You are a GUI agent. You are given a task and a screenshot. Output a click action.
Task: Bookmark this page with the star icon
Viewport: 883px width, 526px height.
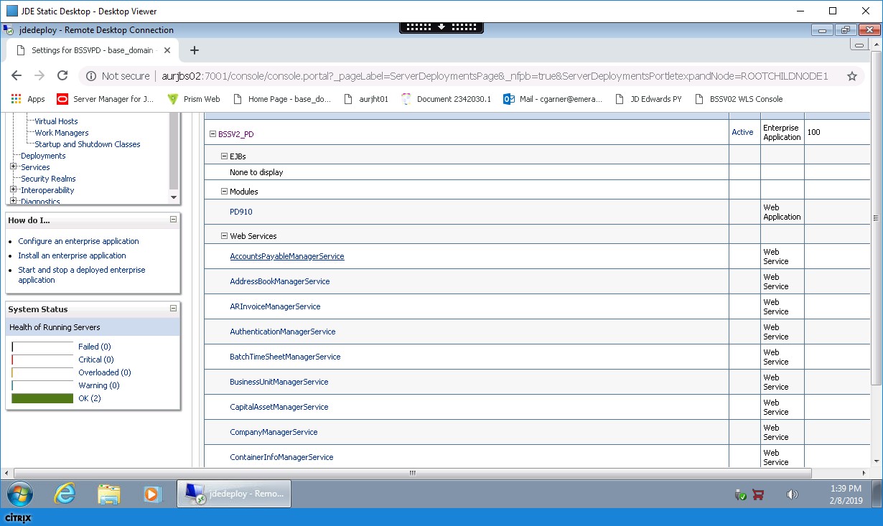tap(852, 76)
